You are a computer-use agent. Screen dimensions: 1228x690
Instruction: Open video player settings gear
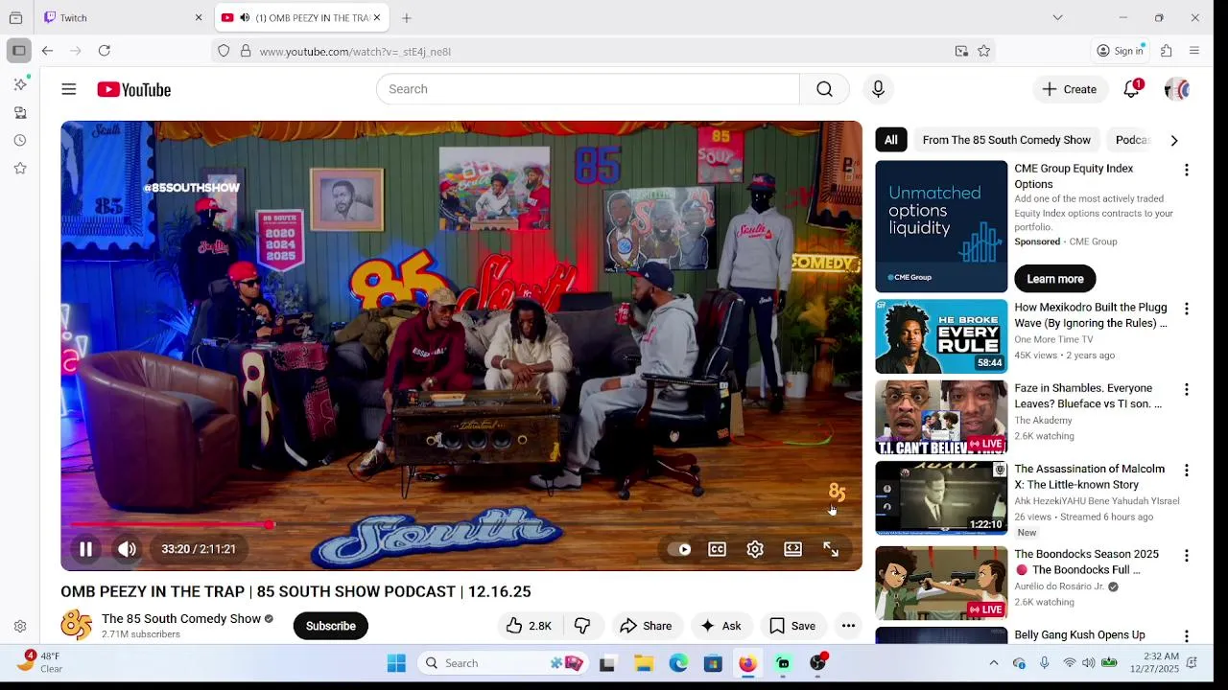755,549
